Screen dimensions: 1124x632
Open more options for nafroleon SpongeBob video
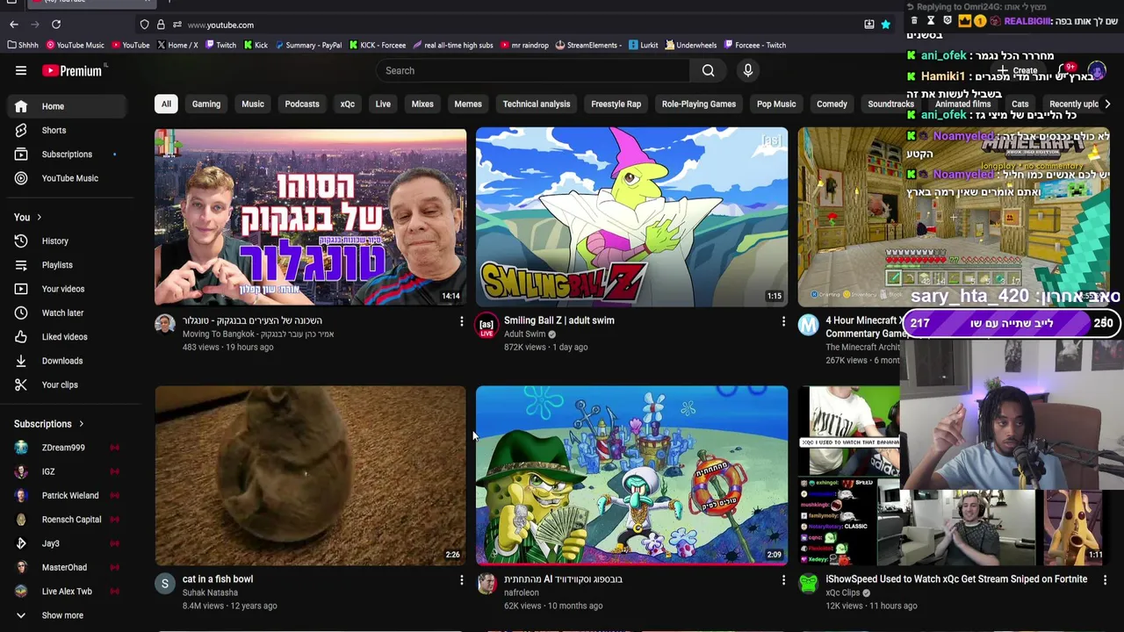[783, 579]
